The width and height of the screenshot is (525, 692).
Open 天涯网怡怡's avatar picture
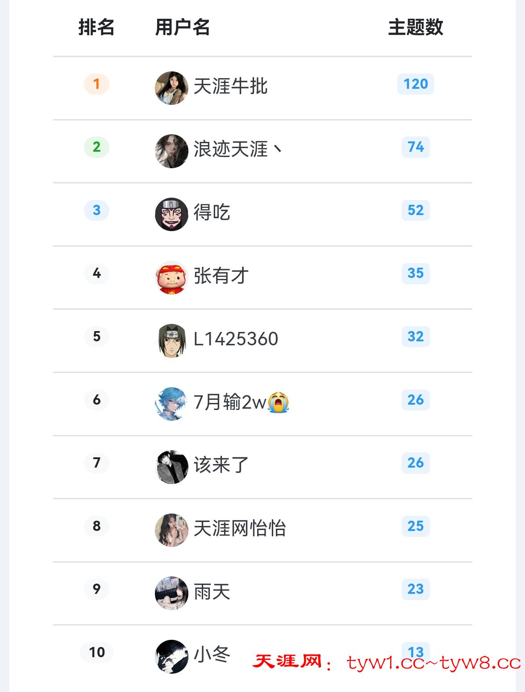click(171, 530)
